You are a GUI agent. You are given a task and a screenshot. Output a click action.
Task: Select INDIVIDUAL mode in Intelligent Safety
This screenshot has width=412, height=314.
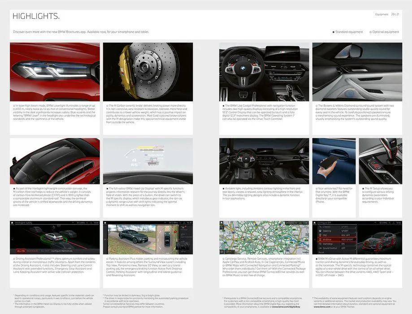(32, 251)
